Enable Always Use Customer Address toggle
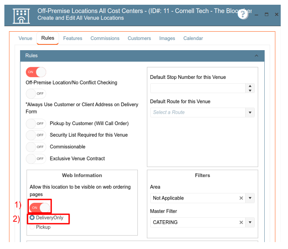Viewport: 288px width, 249px height. point(36,93)
